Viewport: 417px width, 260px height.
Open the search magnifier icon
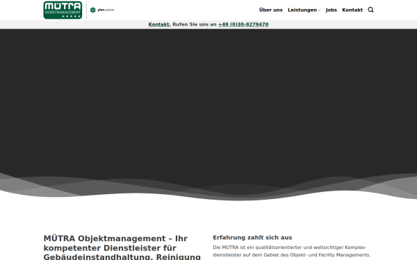pyautogui.click(x=370, y=10)
